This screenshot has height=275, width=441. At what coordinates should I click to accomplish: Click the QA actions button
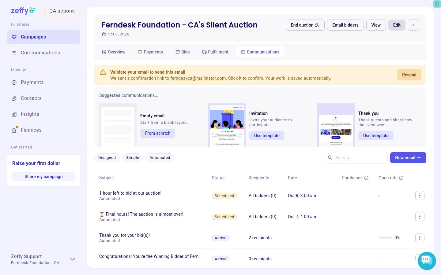coord(62,11)
